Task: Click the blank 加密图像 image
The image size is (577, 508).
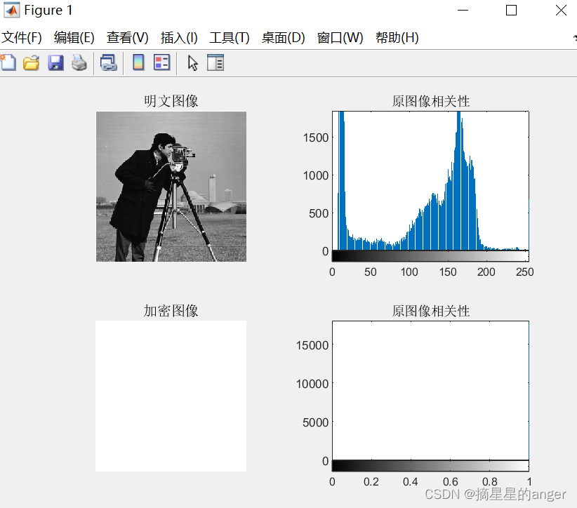Action: tap(171, 396)
